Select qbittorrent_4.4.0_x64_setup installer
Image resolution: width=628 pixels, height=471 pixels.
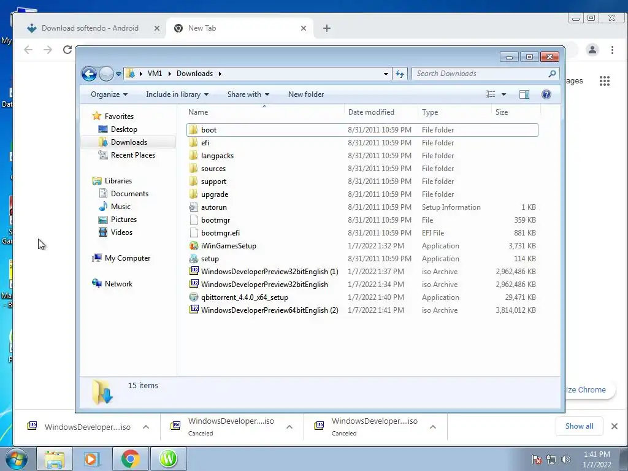(x=362, y=297)
